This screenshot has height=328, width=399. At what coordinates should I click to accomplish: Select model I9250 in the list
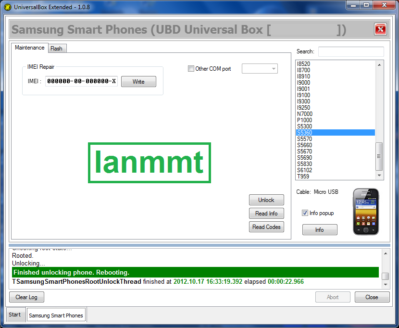336,107
